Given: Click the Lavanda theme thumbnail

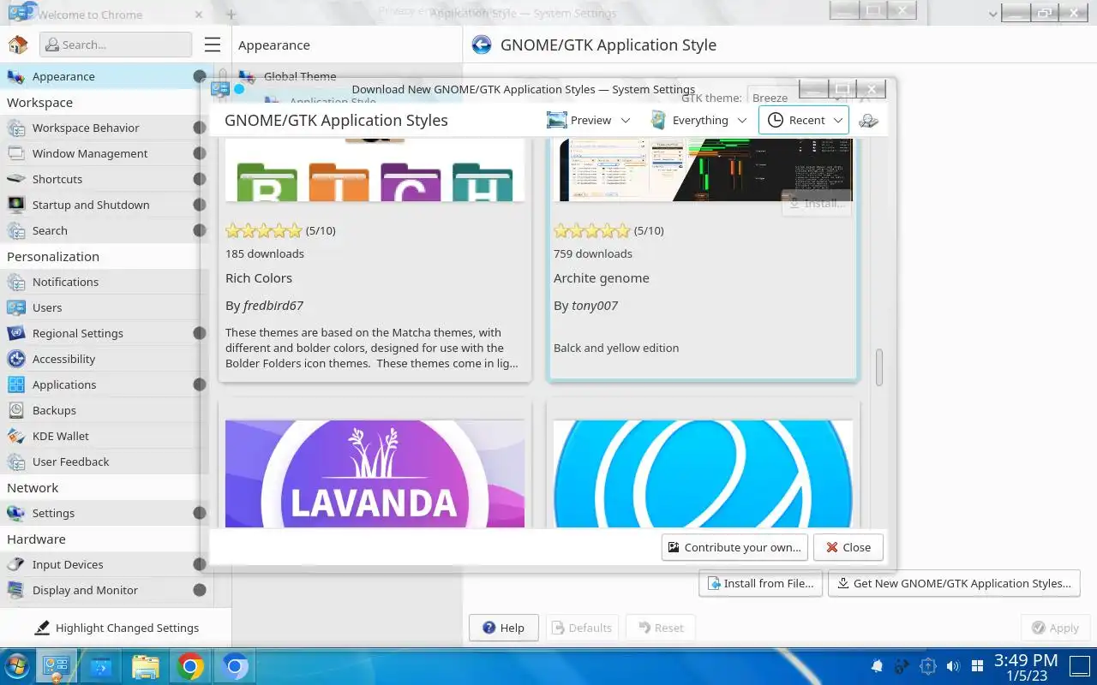Looking at the screenshot, I should pyautogui.click(x=375, y=474).
